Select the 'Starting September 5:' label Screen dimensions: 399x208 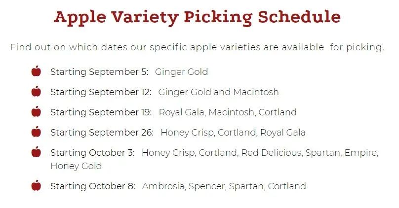coord(99,72)
